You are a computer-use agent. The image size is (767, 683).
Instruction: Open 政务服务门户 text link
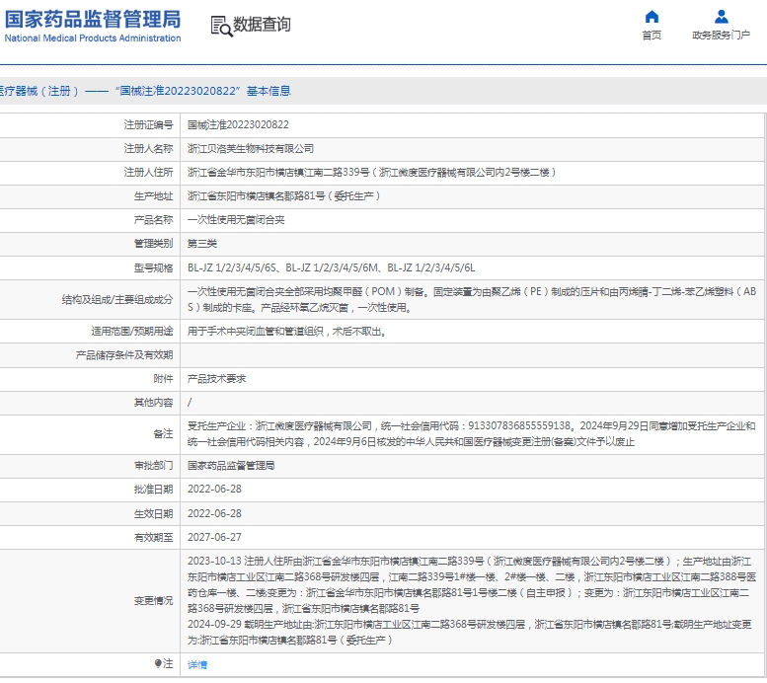point(721,36)
